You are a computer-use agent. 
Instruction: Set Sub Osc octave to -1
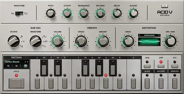coord(23,42)
